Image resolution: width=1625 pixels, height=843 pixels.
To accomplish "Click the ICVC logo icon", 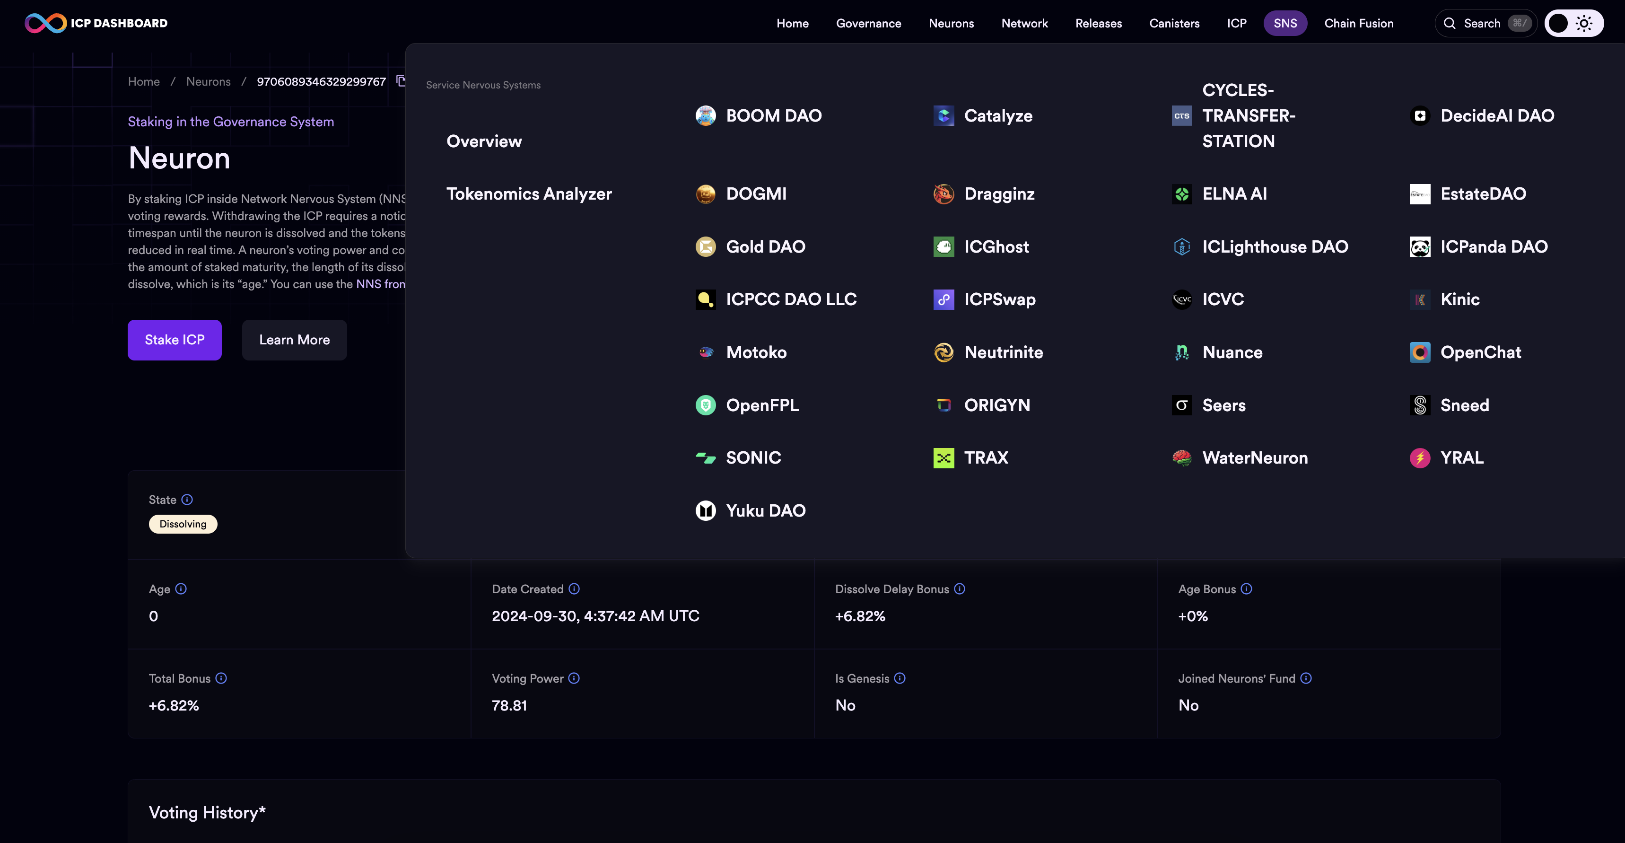I will (1181, 299).
